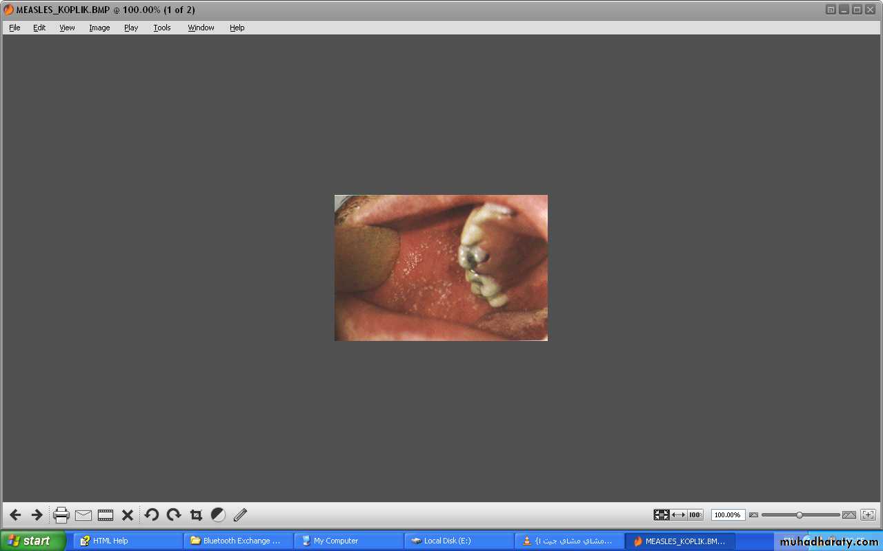Image resolution: width=883 pixels, height=551 pixels.
Task: Toggle 100% actual size view
Action: tap(695, 514)
